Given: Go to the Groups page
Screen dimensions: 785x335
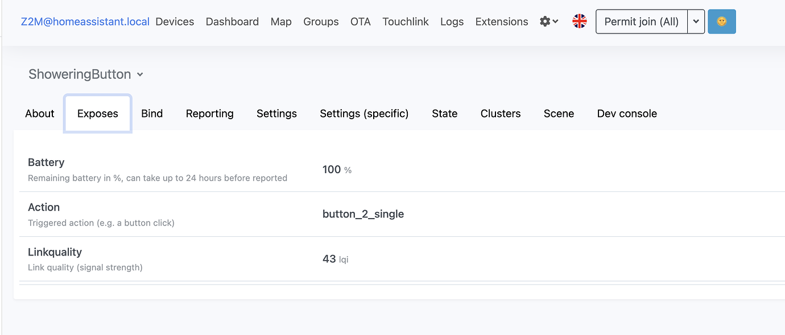Looking at the screenshot, I should coord(321,21).
